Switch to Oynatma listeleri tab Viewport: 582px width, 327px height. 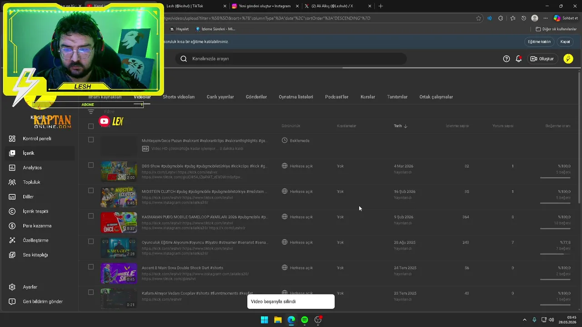(x=296, y=97)
